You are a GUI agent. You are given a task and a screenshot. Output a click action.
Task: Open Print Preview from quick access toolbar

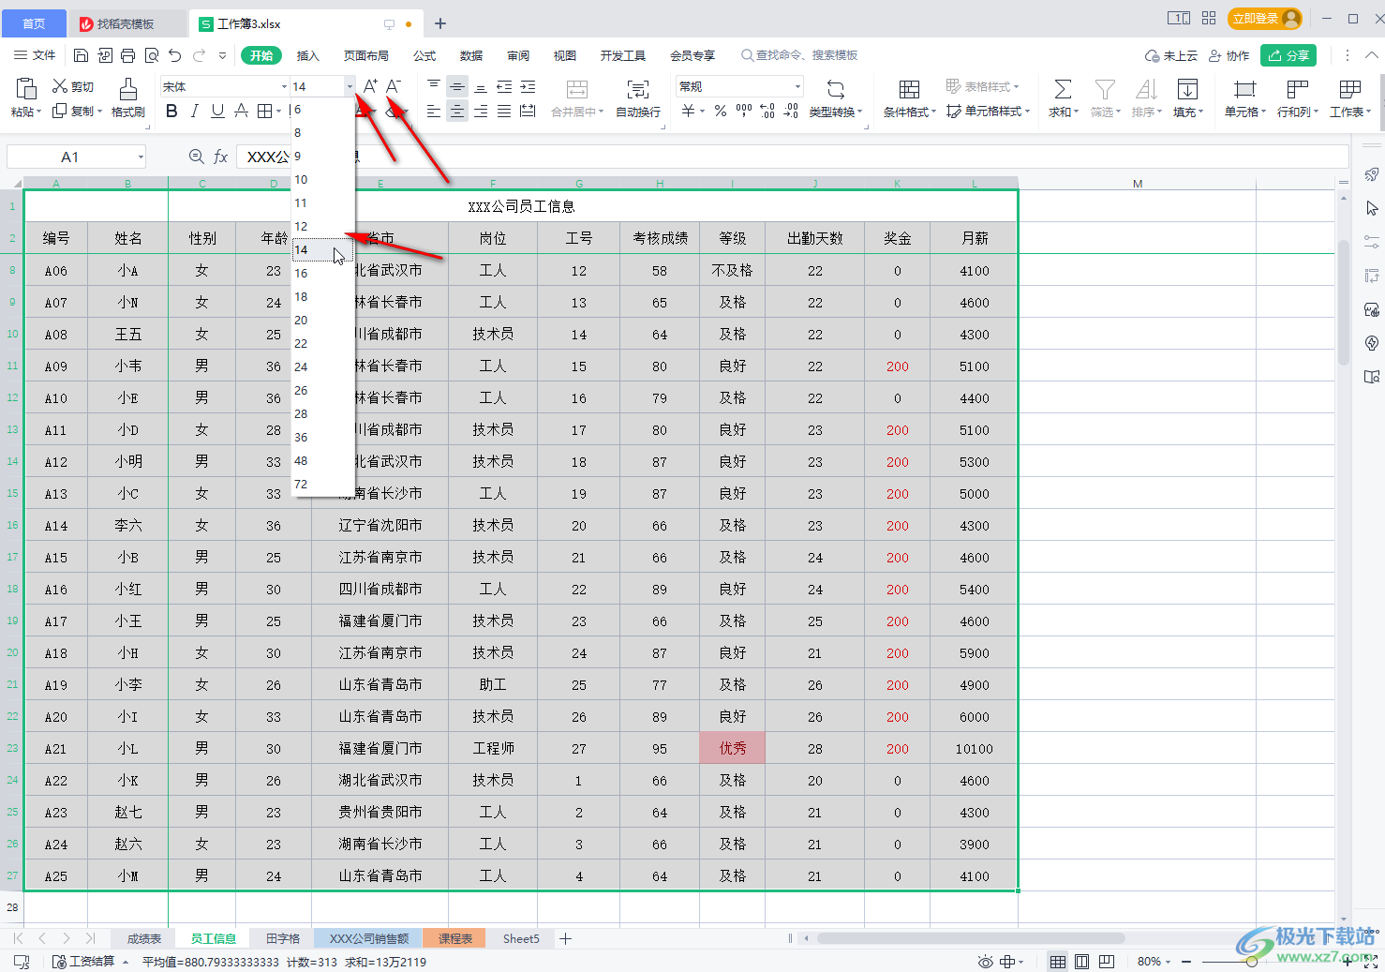(x=152, y=55)
